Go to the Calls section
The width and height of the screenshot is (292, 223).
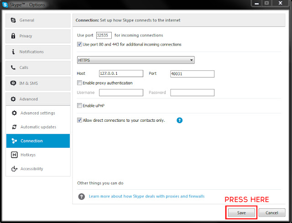[x=38, y=67]
